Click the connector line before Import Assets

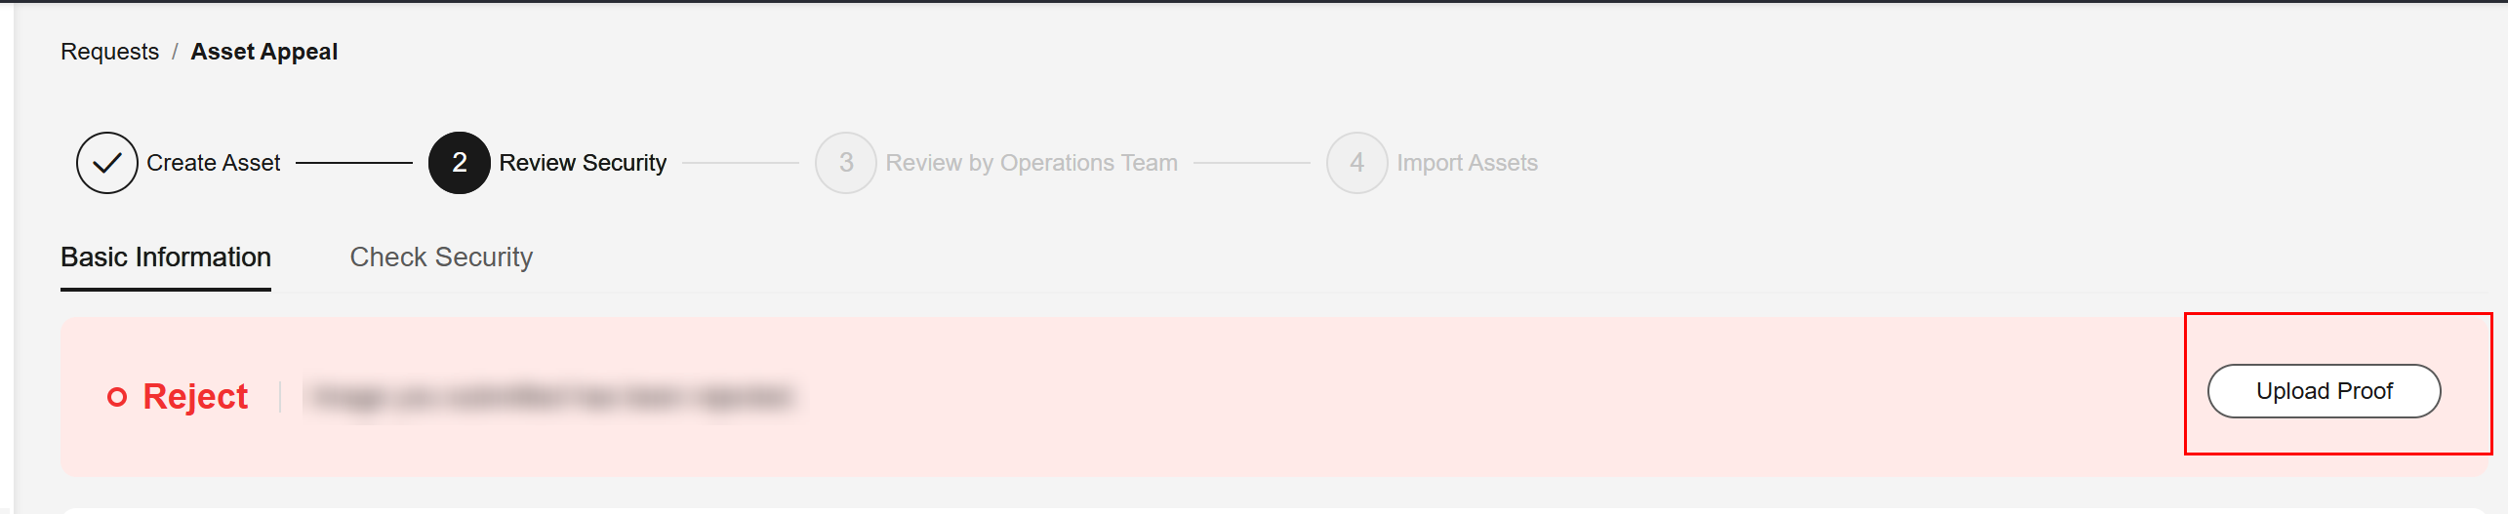[1252, 163]
